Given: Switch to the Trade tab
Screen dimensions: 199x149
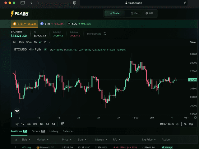Looking at the screenshot, I should [114, 13].
